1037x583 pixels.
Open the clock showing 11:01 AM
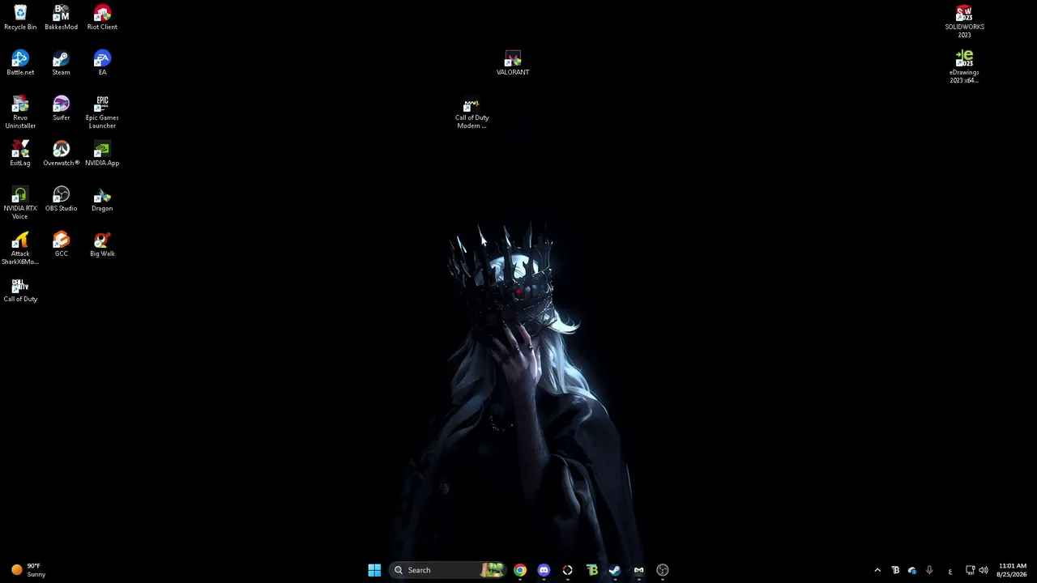(x=1012, y=570)
